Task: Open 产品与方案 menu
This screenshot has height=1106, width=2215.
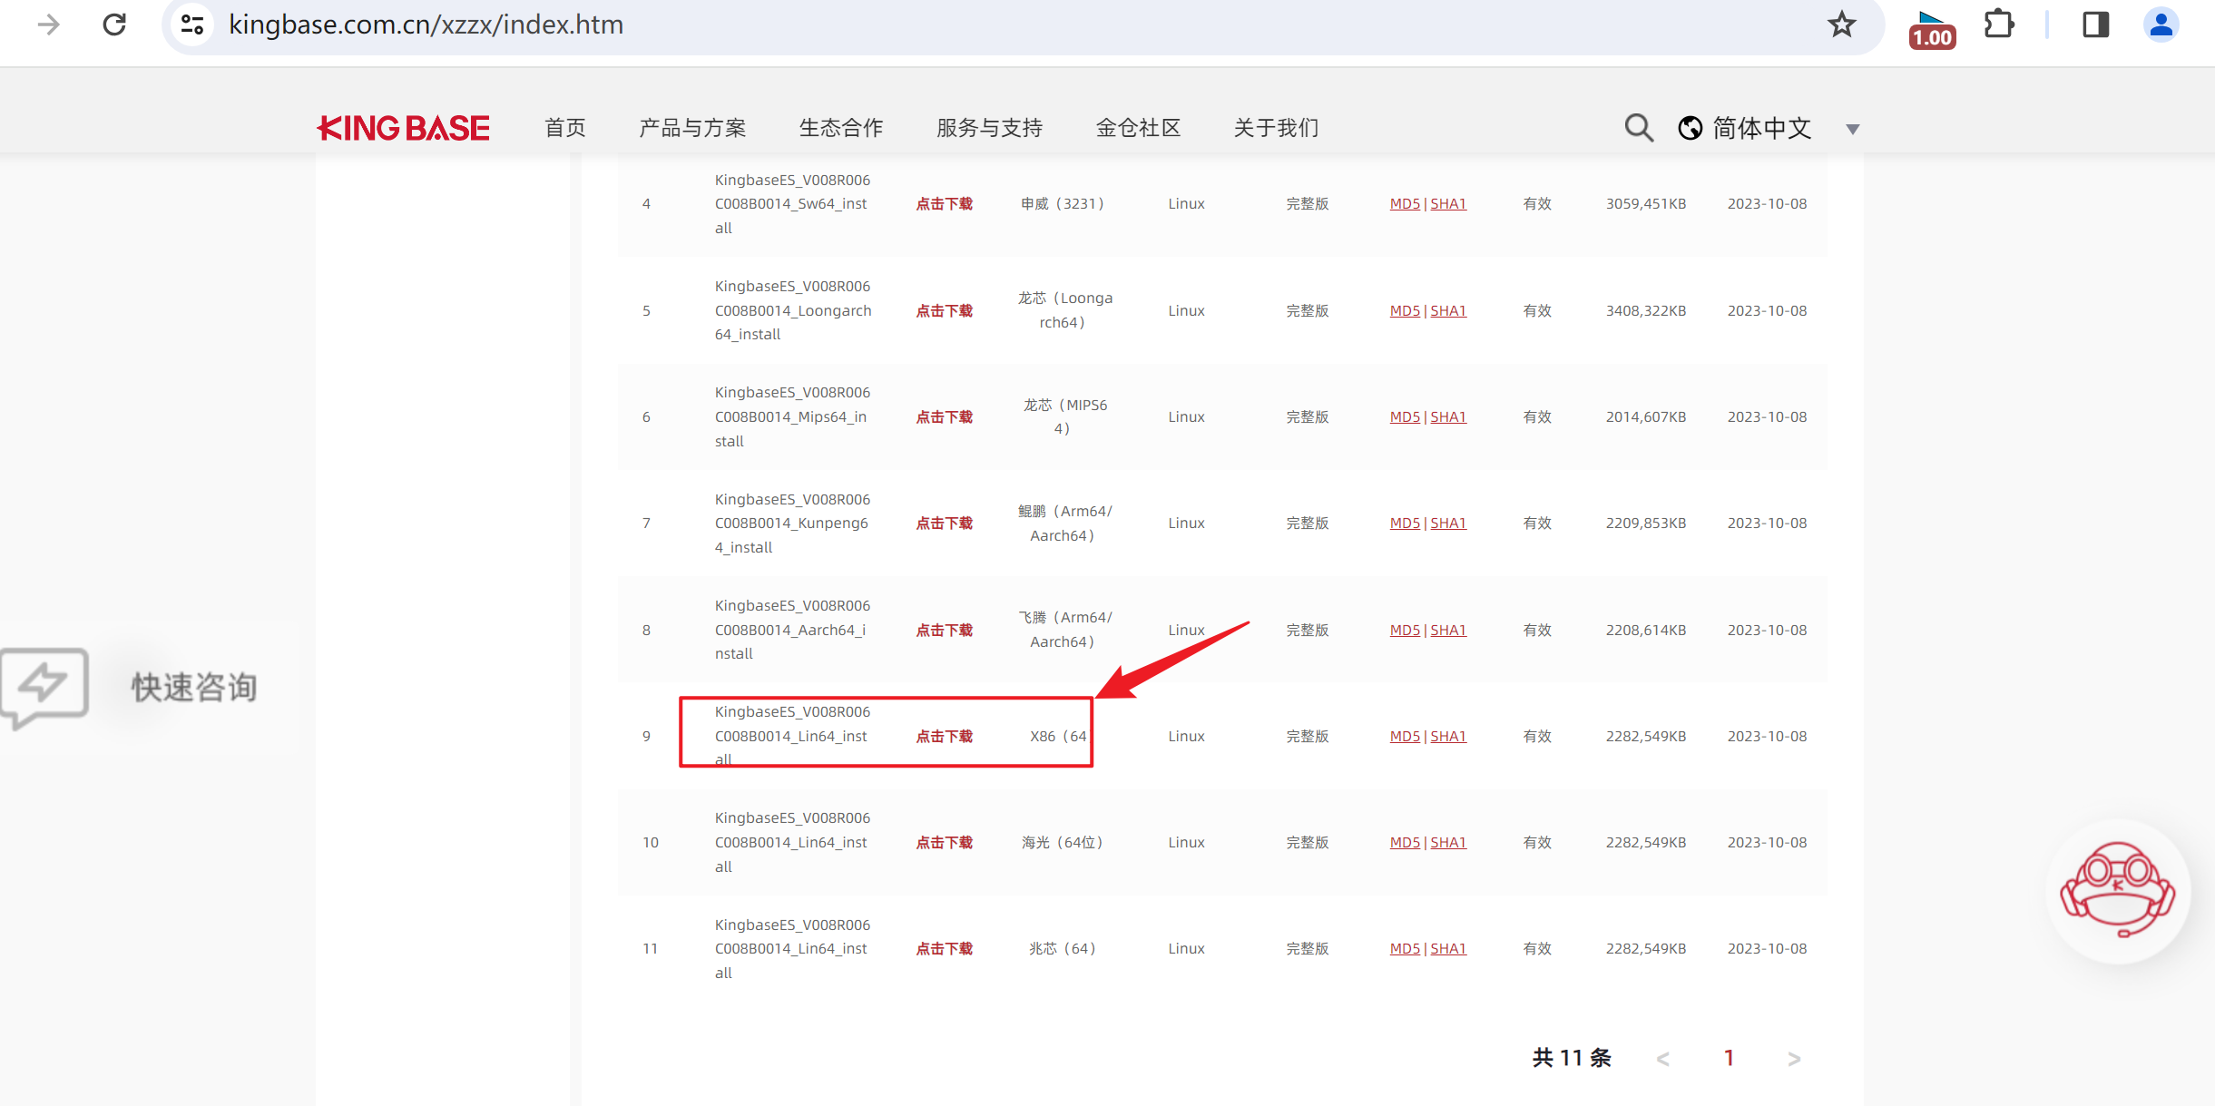Action: click(x=692, y=128)
